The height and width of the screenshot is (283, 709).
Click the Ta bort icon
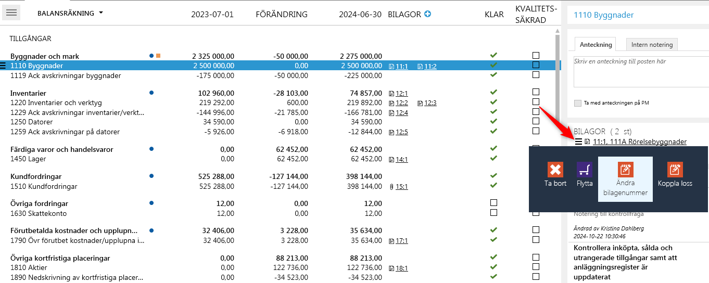pyautogui.click(x=555, y=170)
